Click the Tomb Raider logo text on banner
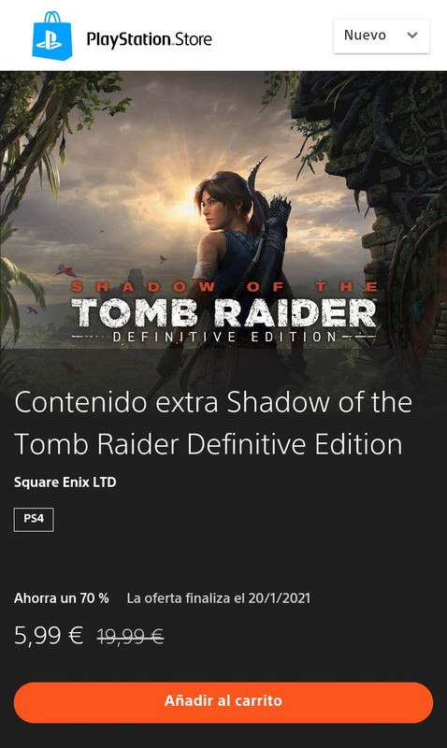This screenshot has height=748, width=447. [223, 312]
